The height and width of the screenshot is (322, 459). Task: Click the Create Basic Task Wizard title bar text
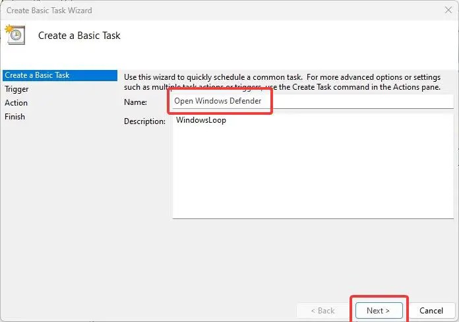[49, 11]
